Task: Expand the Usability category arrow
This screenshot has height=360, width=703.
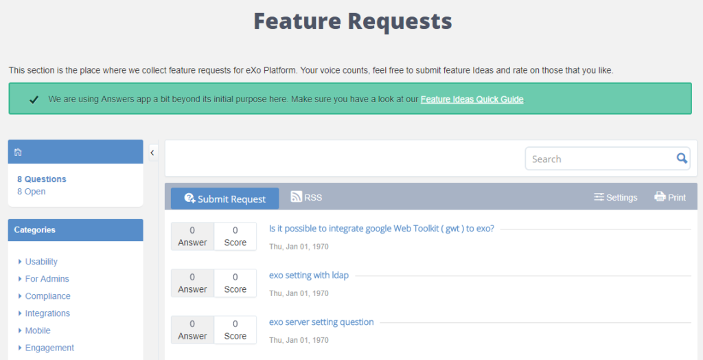Action: [20, 261]
